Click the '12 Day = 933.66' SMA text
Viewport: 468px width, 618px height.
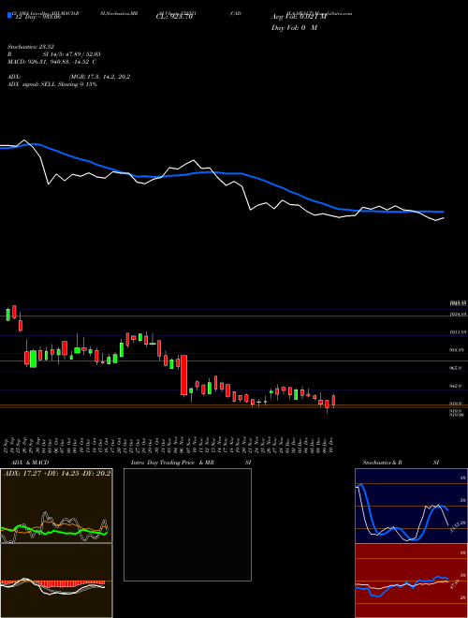[x=37, y=18]
